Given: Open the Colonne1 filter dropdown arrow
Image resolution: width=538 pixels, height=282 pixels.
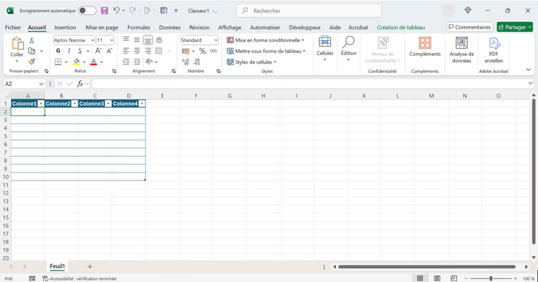Looking at the screenshot, I should click(40, 104).
